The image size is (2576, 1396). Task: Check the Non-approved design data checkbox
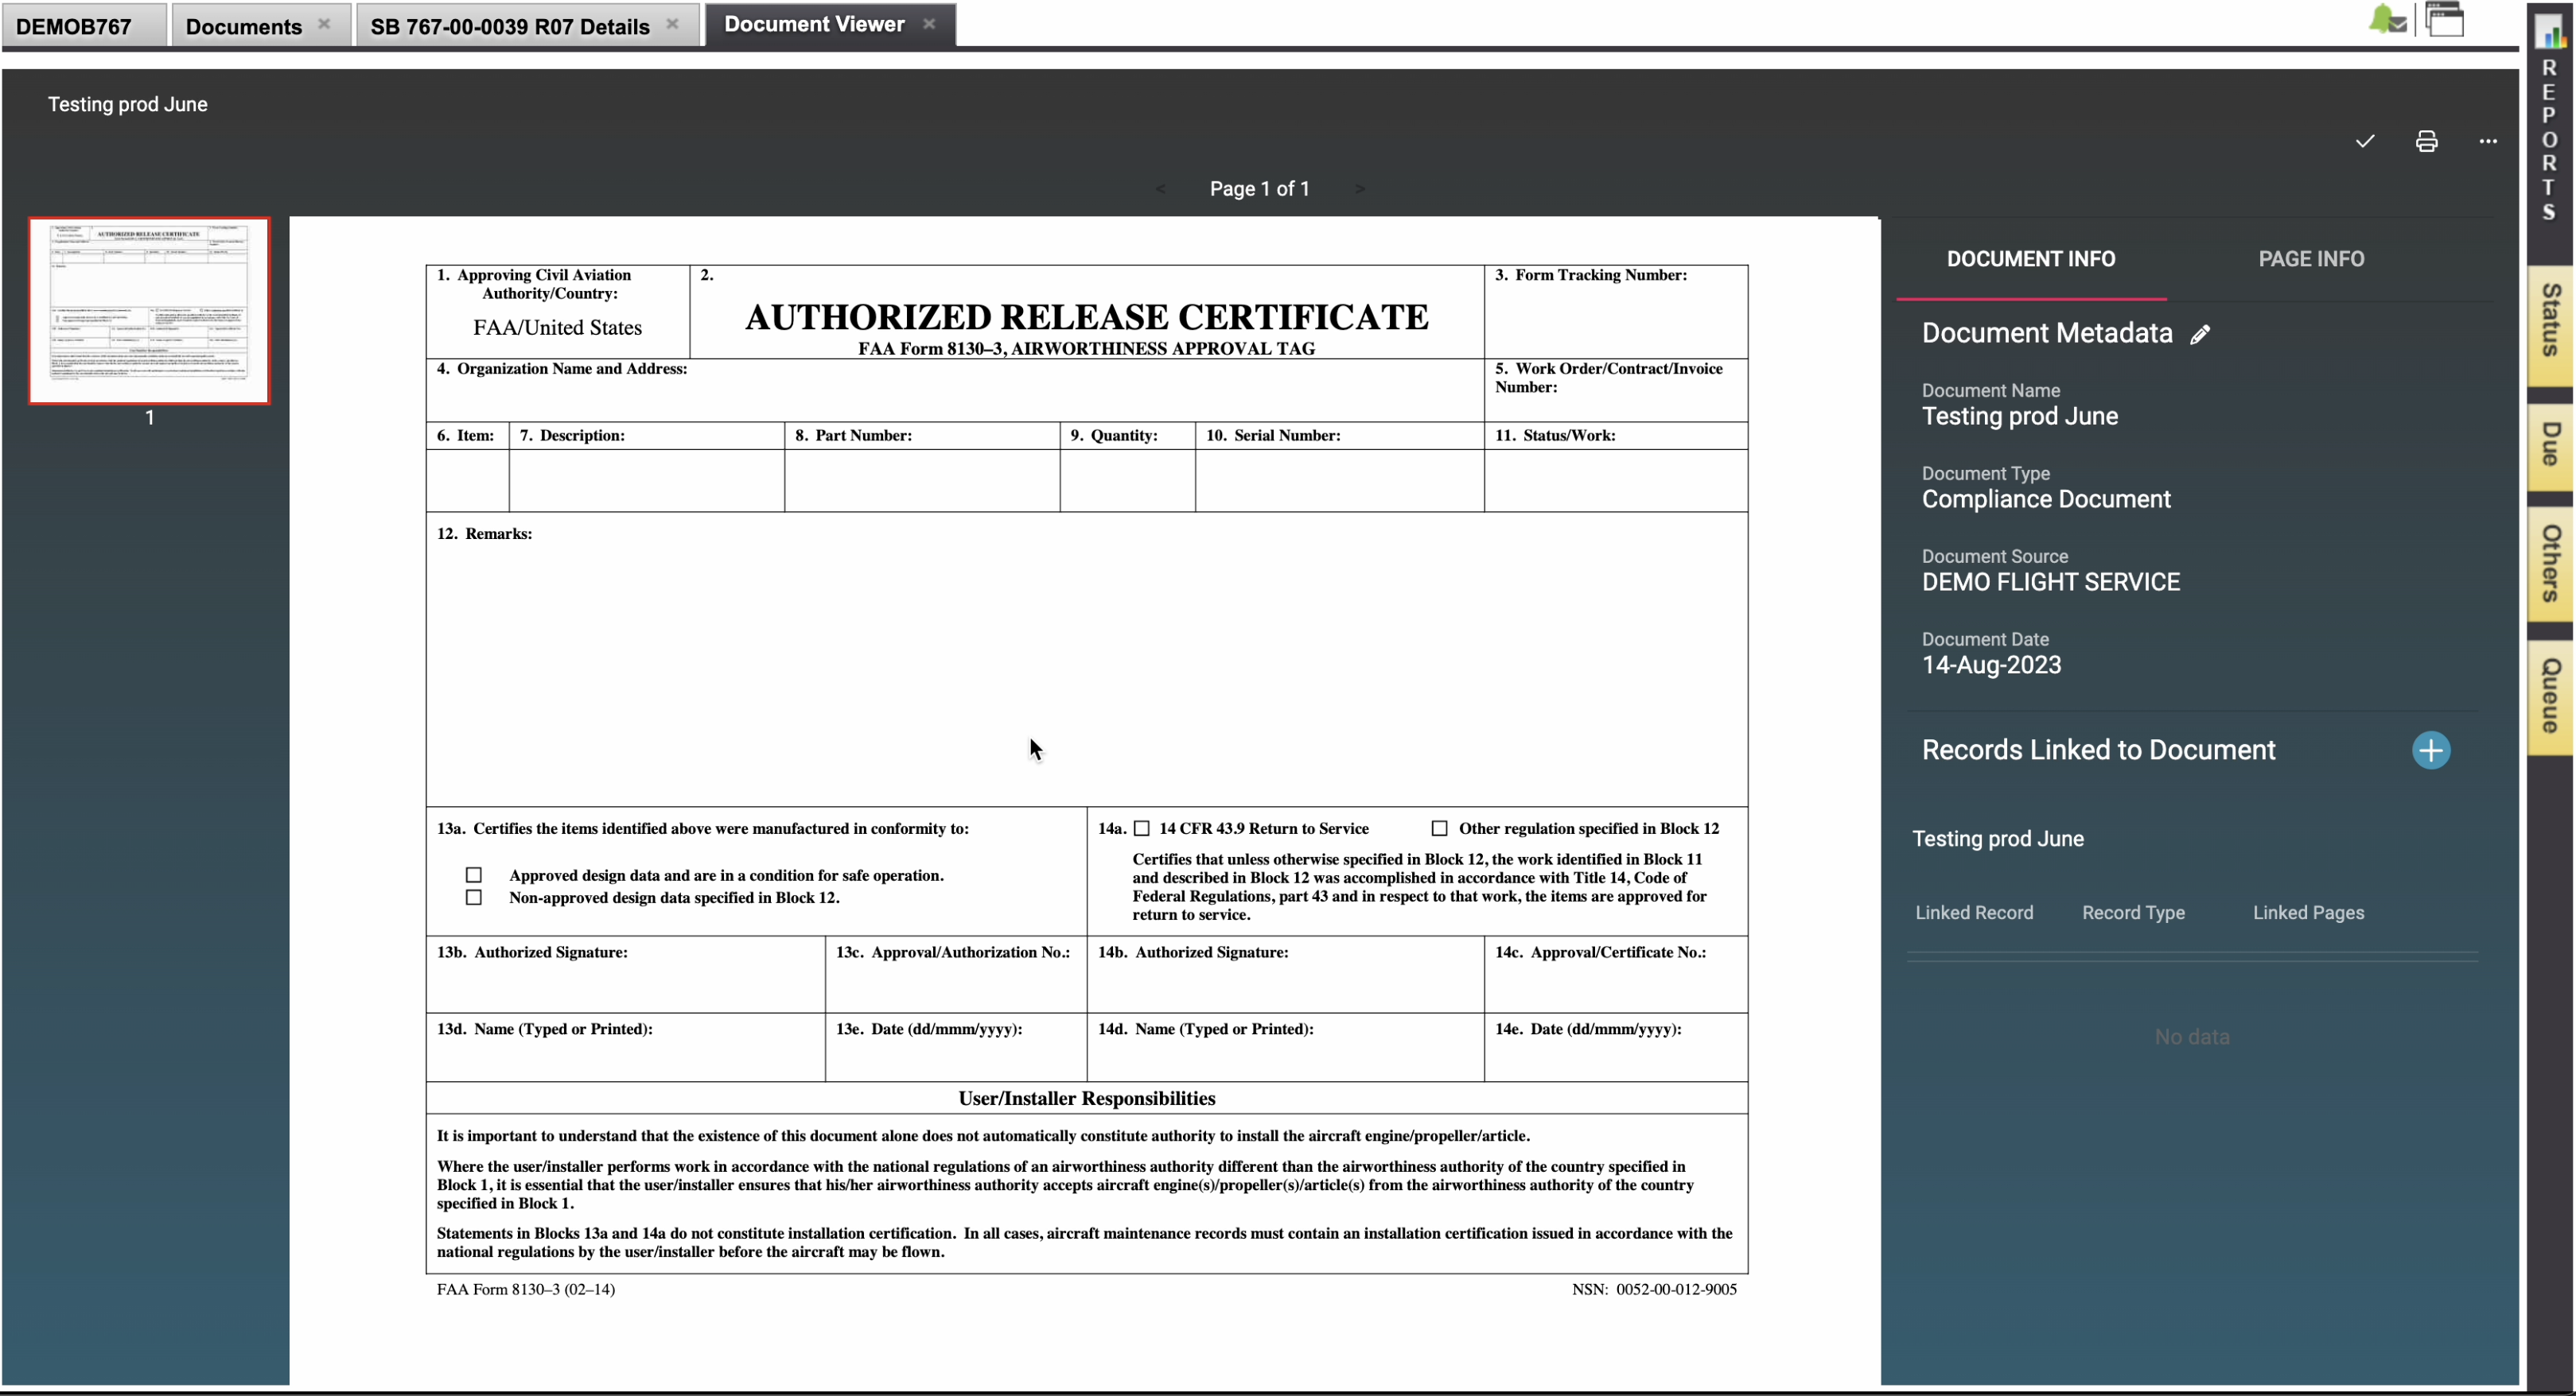point(473,898)
